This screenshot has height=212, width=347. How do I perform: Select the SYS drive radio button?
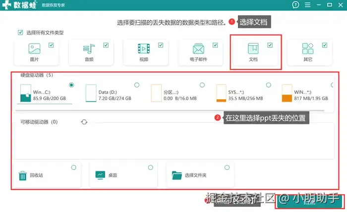pos(269,85)
